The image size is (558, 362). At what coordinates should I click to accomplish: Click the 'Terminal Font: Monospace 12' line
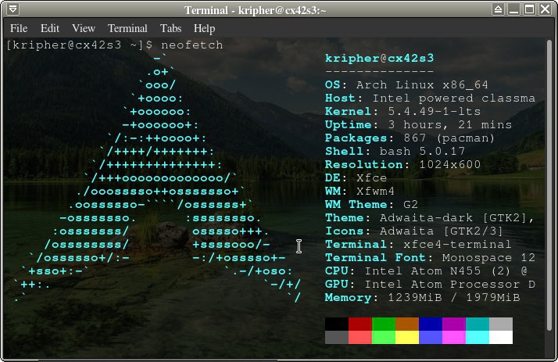[430, 258]
